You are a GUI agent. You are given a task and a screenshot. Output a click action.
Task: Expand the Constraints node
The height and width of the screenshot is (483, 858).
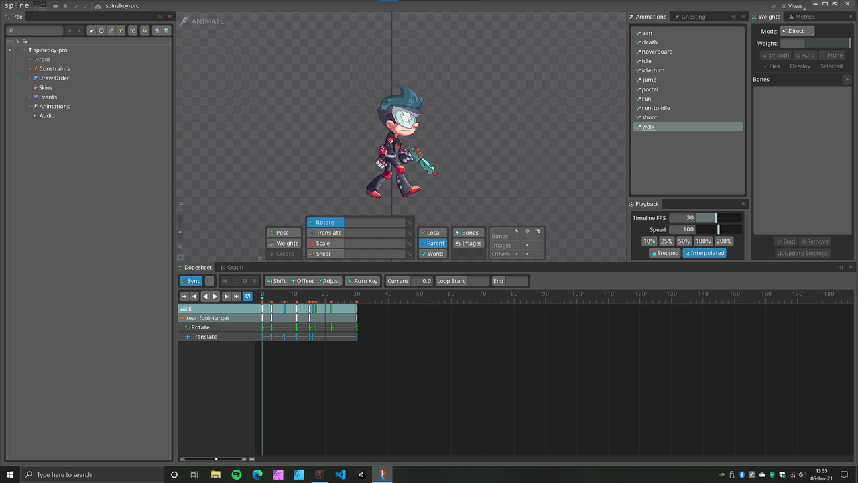[30, 69]
